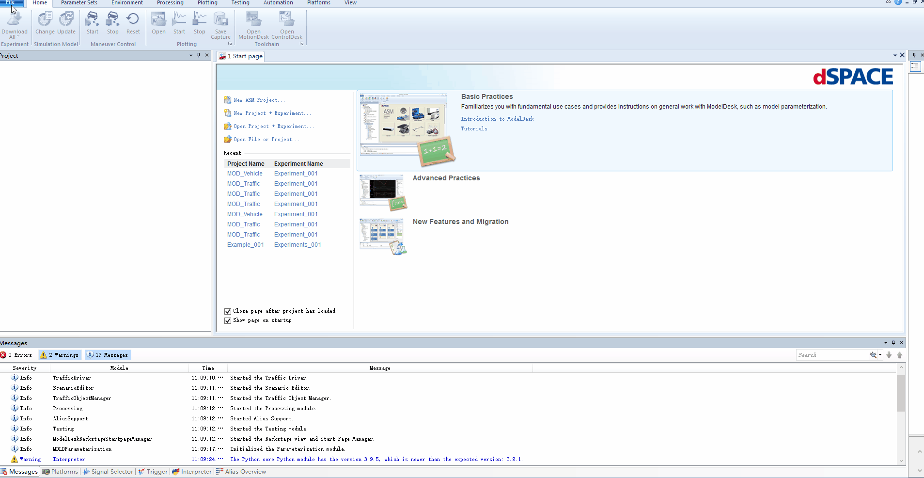Click Basic Practices thumbnail image
The image size is (924, 478).
point(407,129)
